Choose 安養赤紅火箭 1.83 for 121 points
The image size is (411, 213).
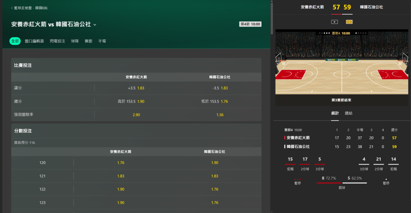(121, 176)
